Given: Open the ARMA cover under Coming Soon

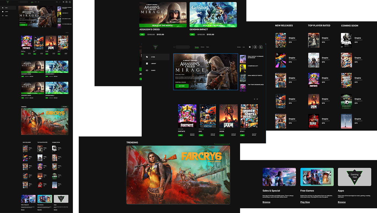Looking at the screenshot, I should (347, 40).
